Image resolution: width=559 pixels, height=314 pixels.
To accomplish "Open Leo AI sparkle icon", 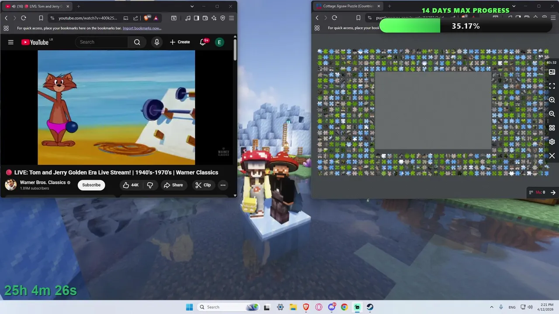I will [214, 18].
